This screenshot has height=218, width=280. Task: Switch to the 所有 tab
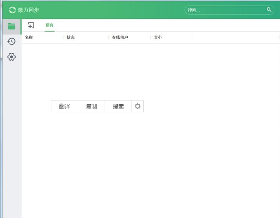[x=49, y=25]
